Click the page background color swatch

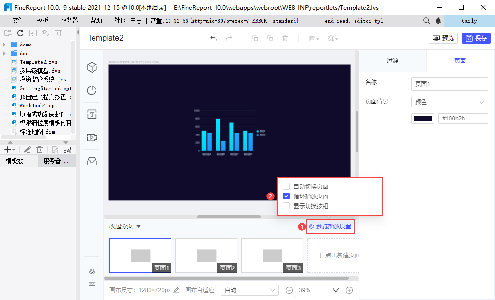(x=423, y=119)
